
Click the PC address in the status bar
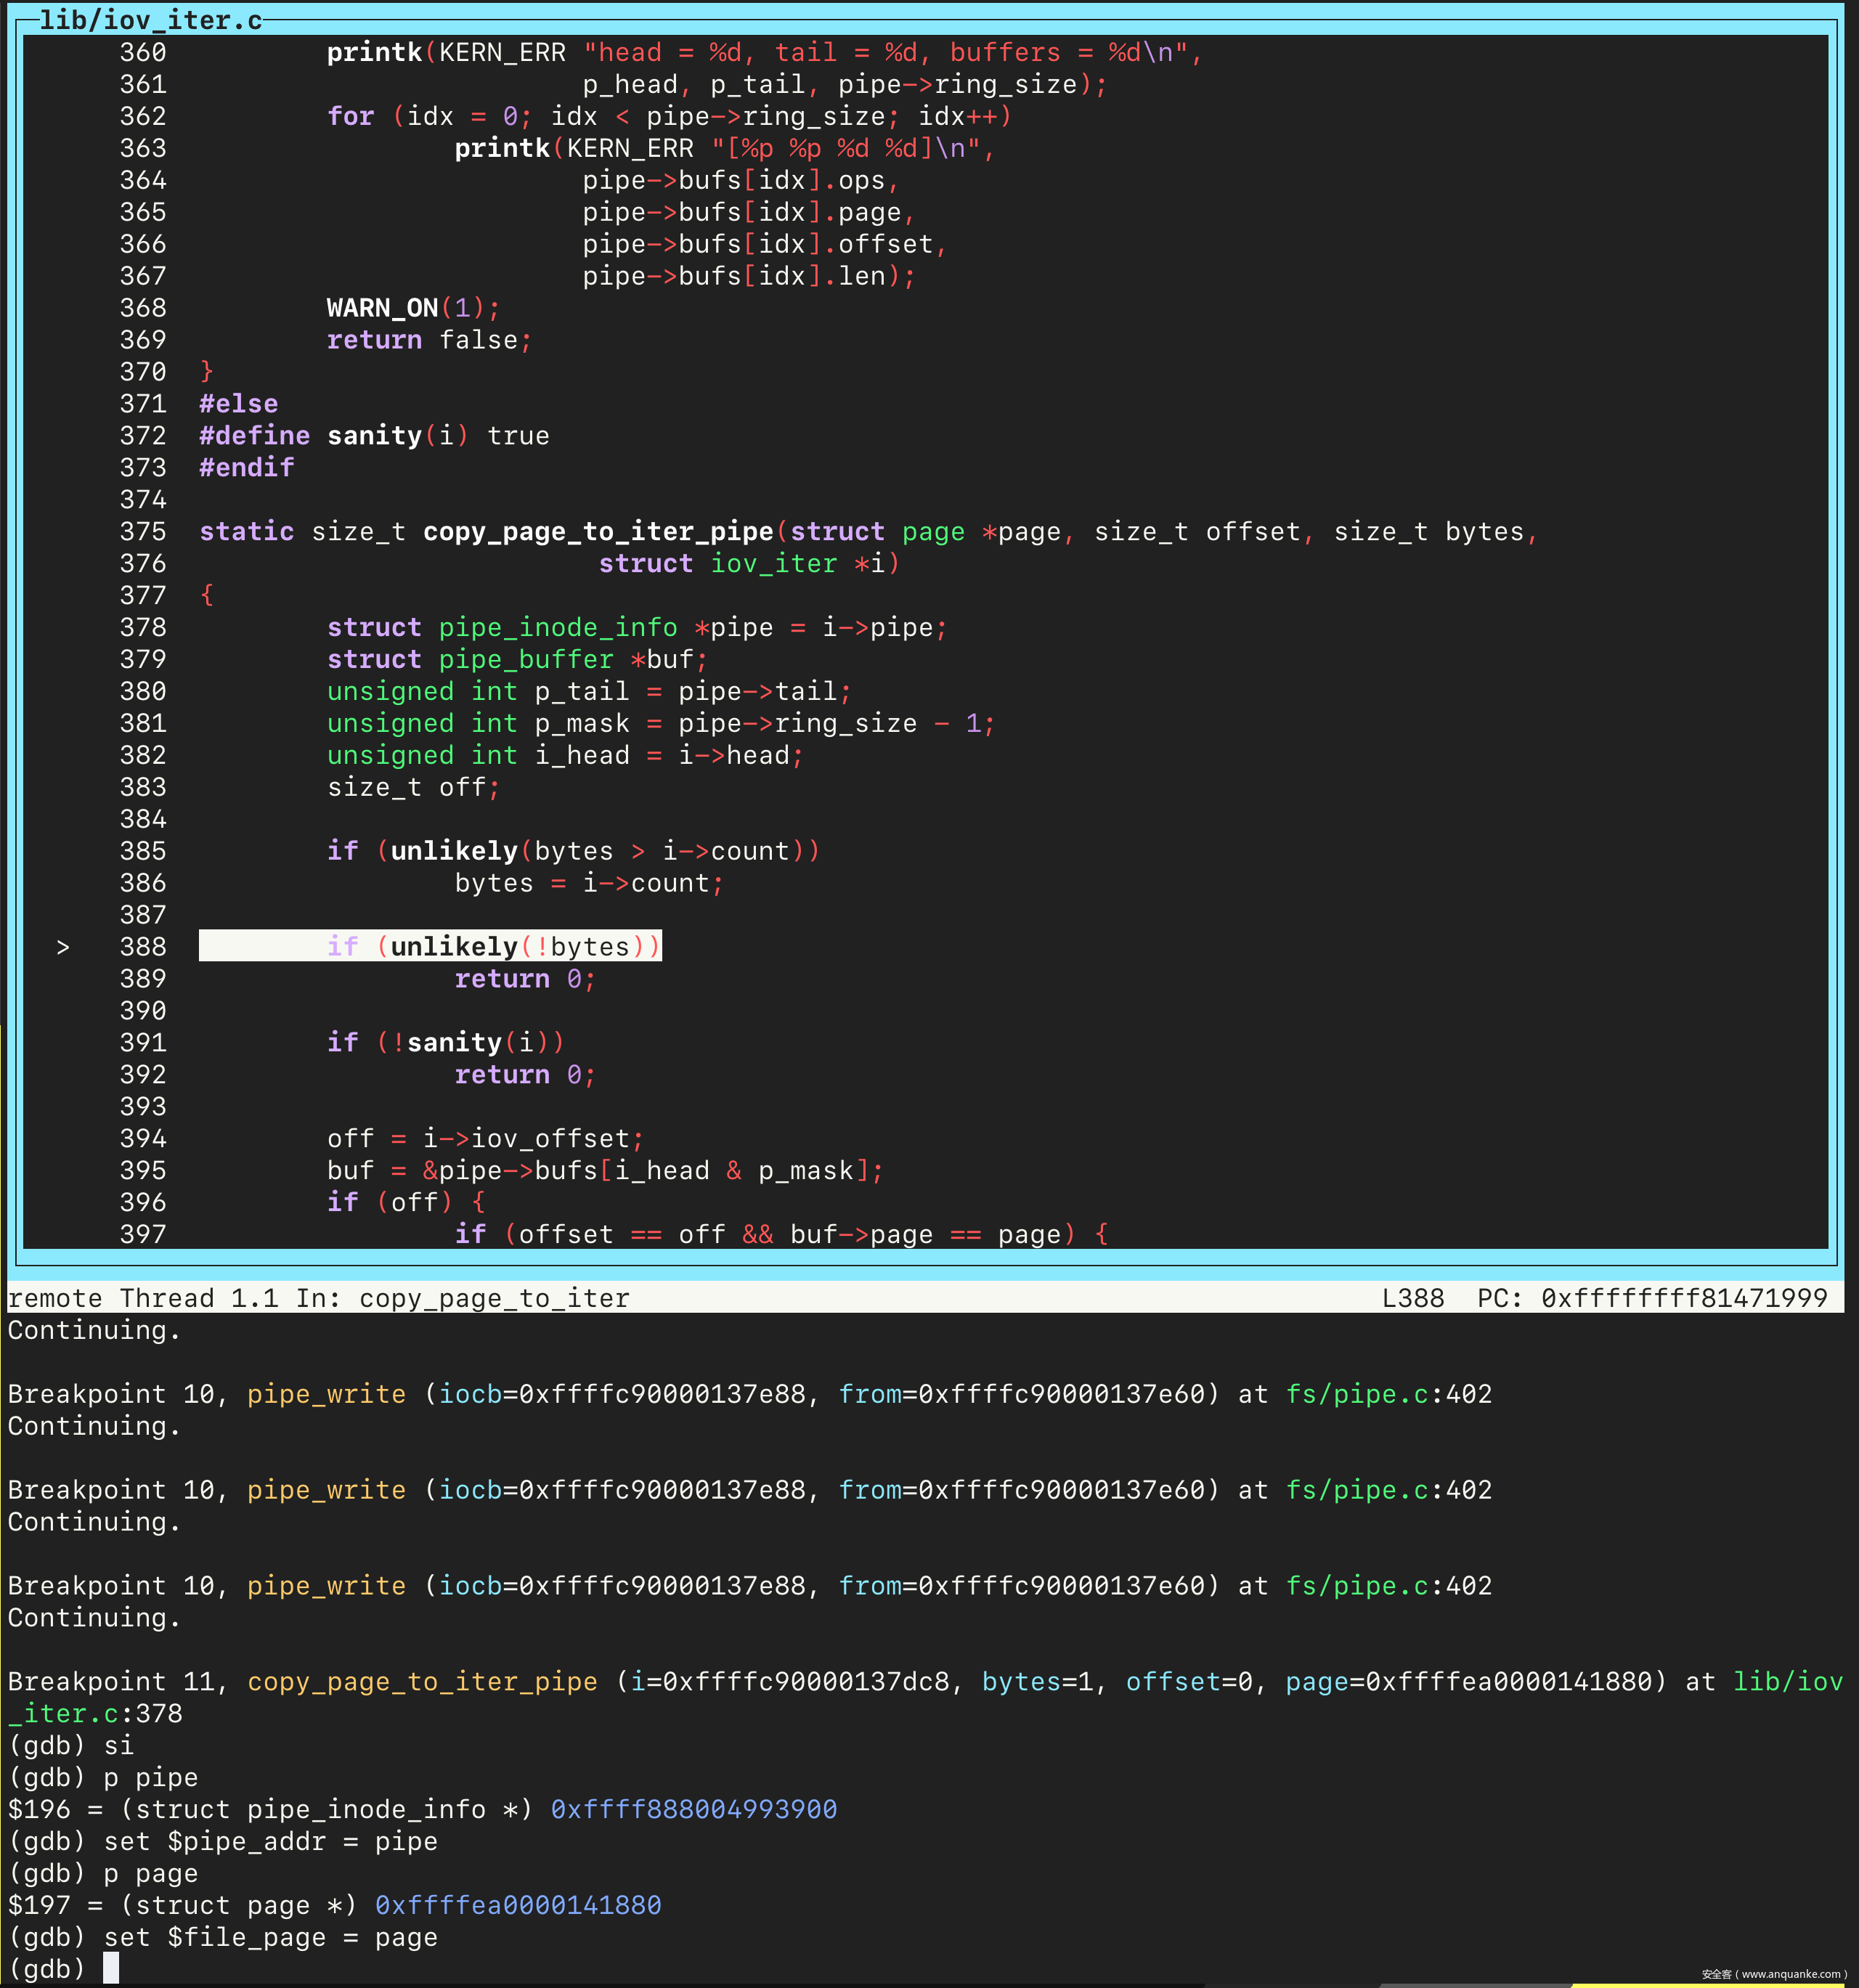1683,1298
